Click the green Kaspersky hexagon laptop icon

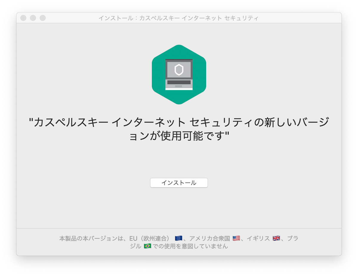179,74
